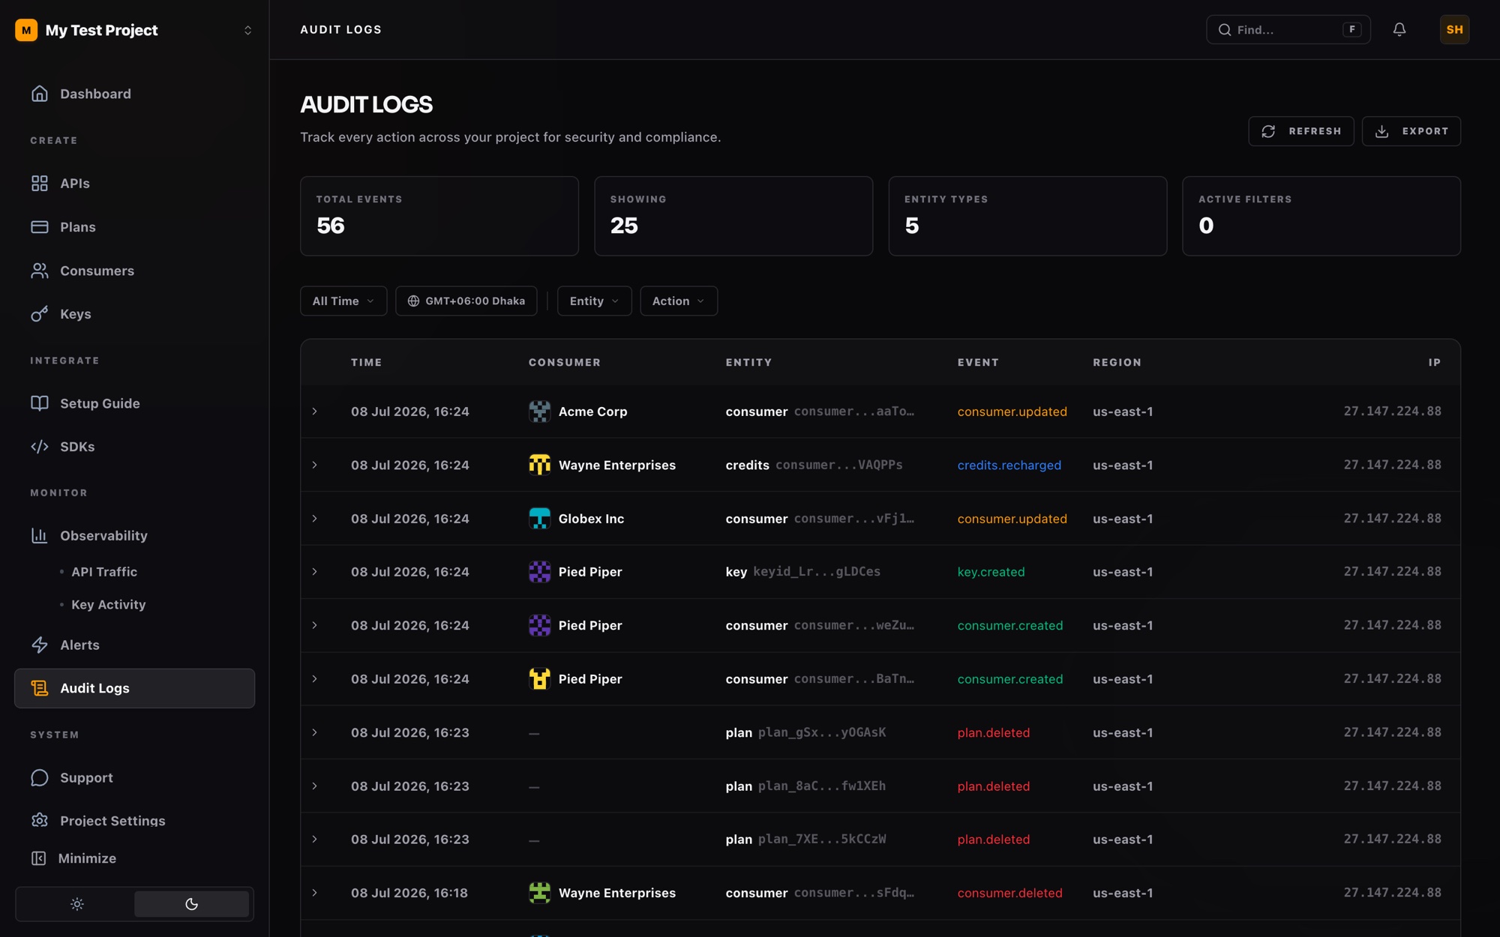Click the Project Settings gear icon

coord(40,820)
